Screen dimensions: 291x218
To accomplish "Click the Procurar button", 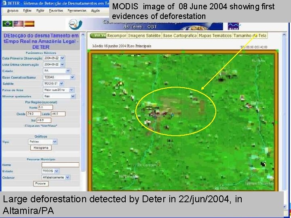I will click(x=41, y=184).
